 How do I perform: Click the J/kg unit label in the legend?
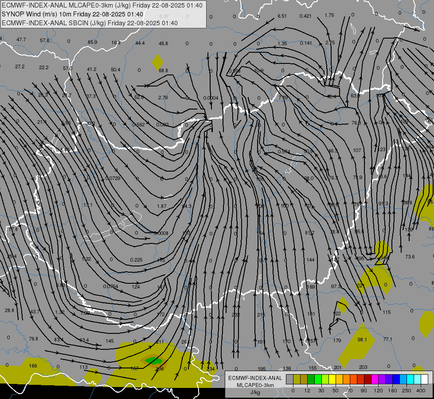click(255, 392)
